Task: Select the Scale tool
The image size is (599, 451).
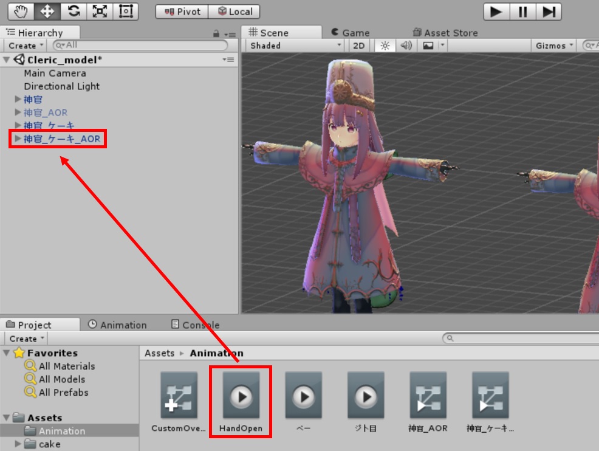Action: coord(99,11)
